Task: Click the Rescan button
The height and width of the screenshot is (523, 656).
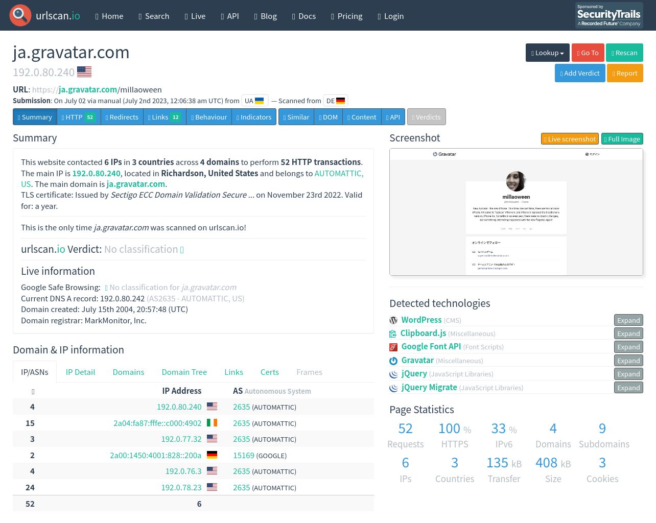Action: coord(624,53)
